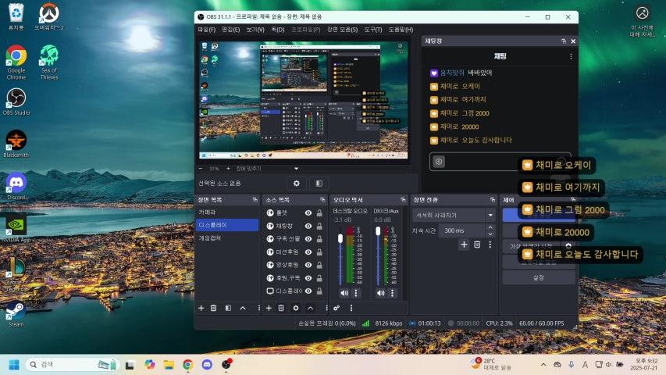This screenshot has width=666, height=375.
Task: Hide the 영상후원 source
Action: [308, 265]
